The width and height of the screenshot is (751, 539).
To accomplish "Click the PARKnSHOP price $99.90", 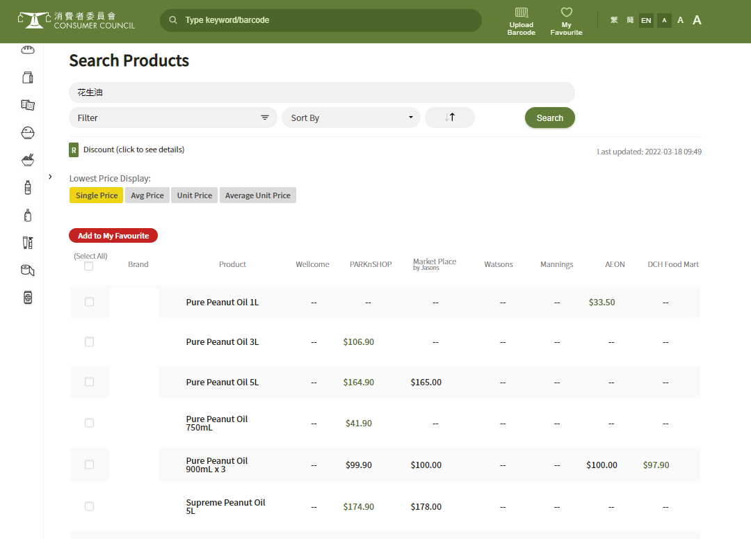I will click(359, 465).
